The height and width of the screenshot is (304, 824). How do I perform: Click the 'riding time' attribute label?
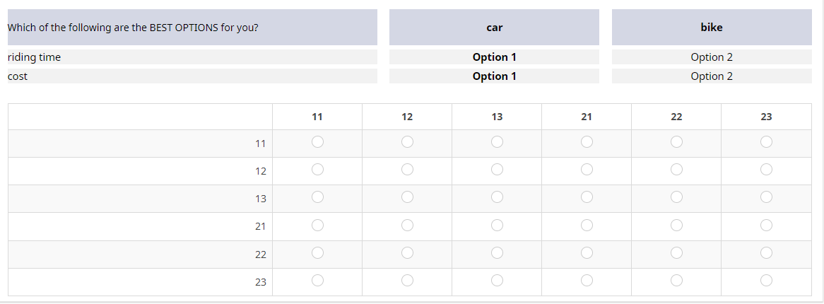tap(34, 57)
